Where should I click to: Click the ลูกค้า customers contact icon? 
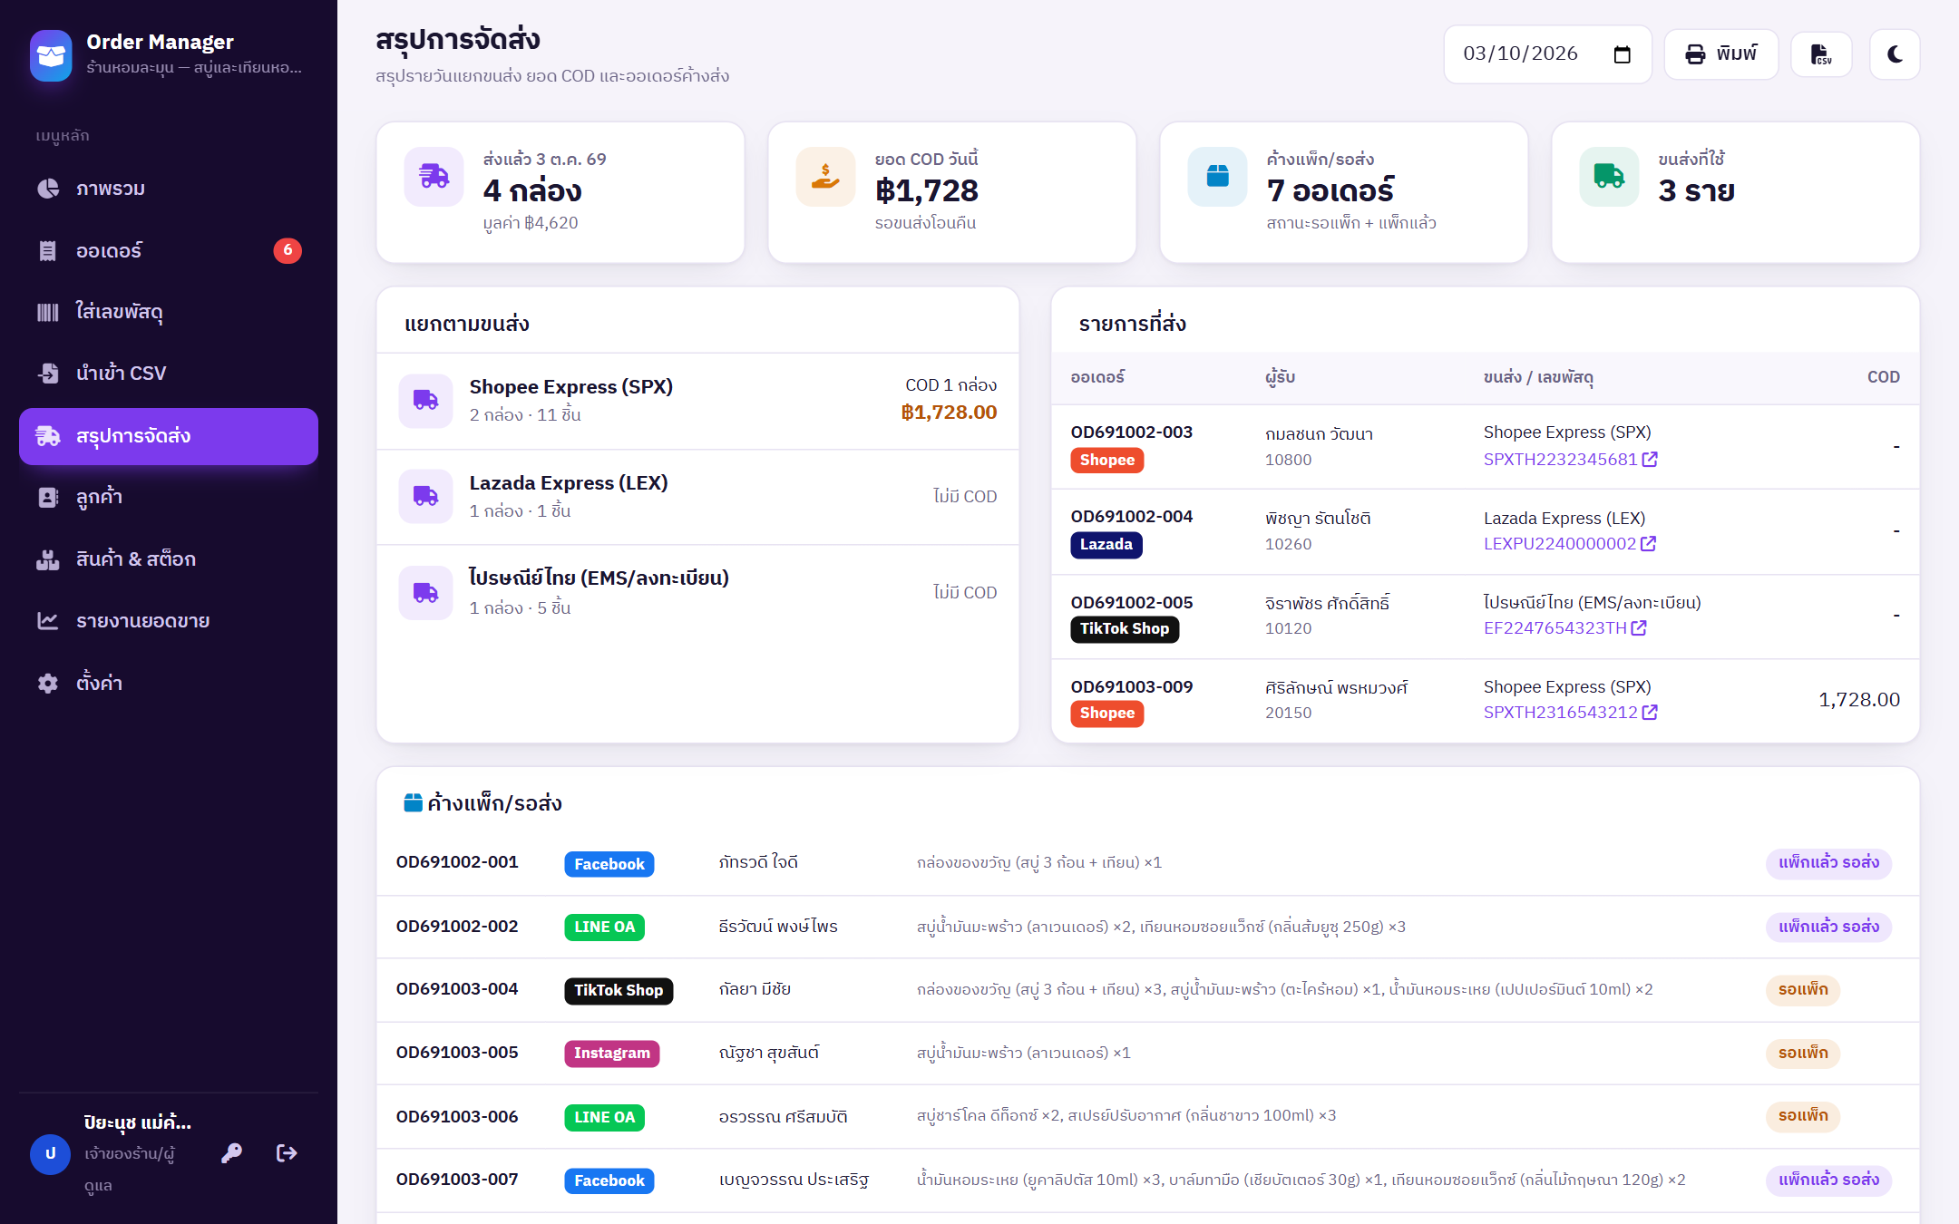(48, 498)
